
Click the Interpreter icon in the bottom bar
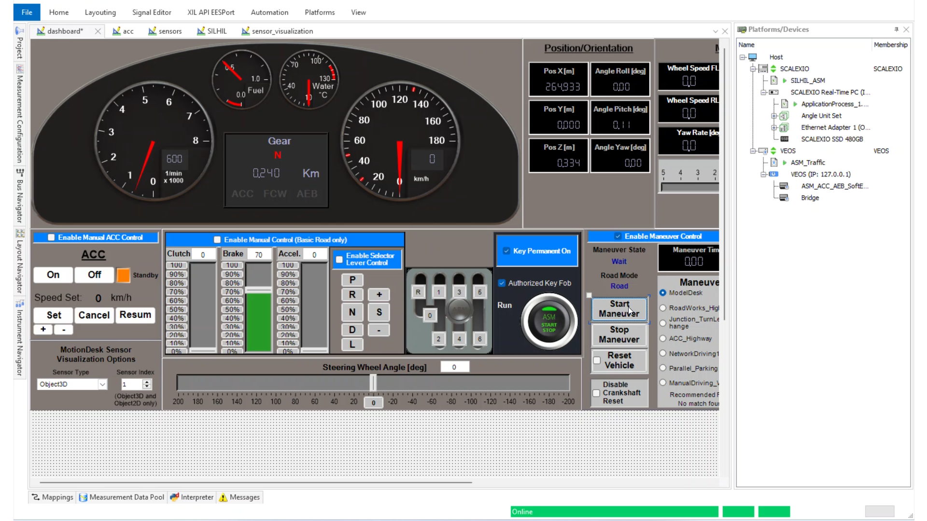tap(174, 497)
